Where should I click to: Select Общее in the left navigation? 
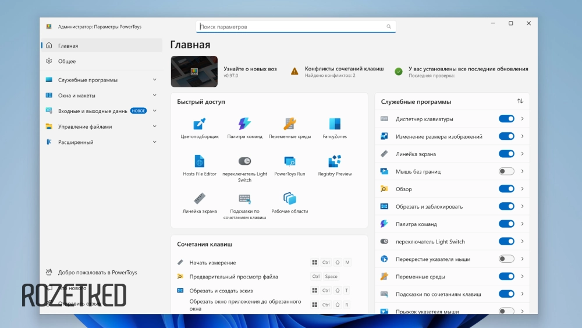[67, 61]
